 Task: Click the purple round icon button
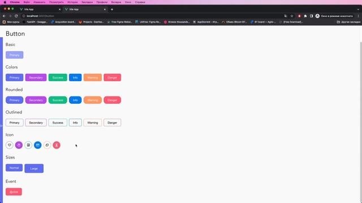coord(19,145)
